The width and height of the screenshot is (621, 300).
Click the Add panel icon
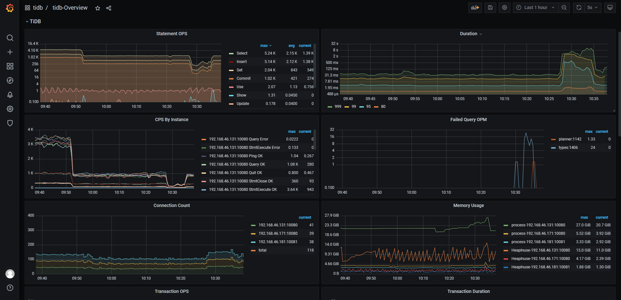(x=475, y=7)
